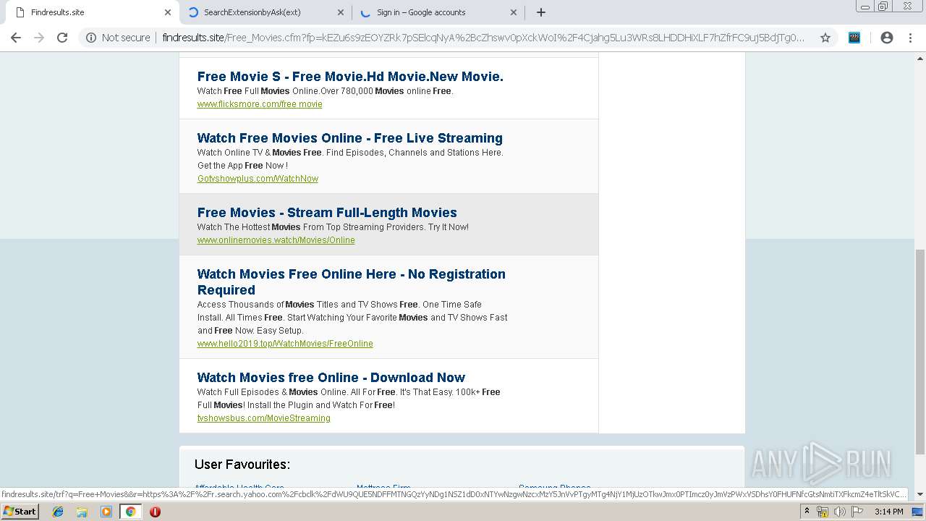
Task: Click the forward navigation arrow
Action: pos(39,38)
